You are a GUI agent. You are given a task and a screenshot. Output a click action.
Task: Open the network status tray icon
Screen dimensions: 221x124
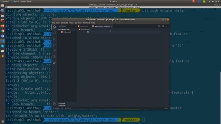[210, 1]
